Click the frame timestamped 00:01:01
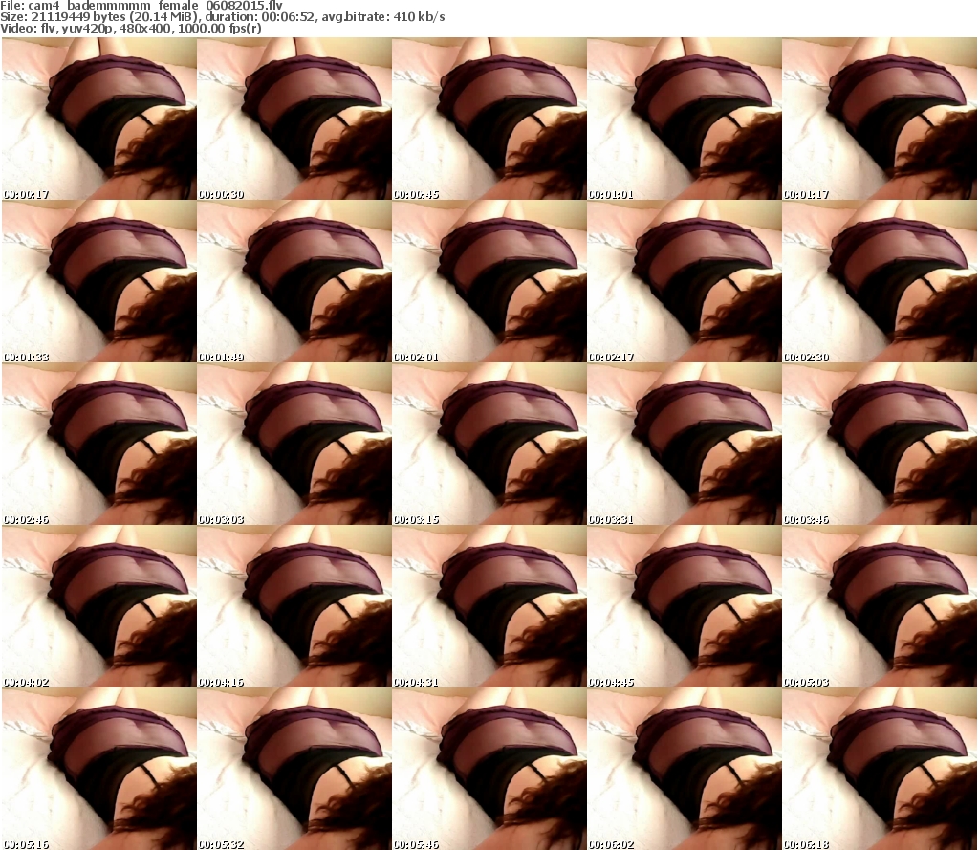 pos(685,119)
